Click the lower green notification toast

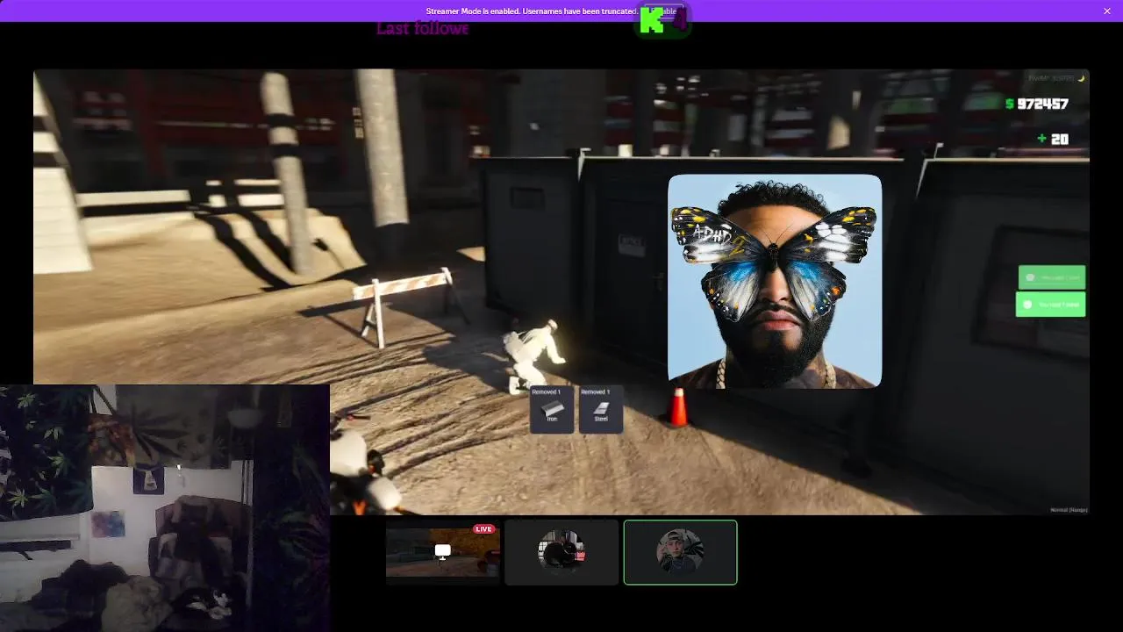point(1050,305)
